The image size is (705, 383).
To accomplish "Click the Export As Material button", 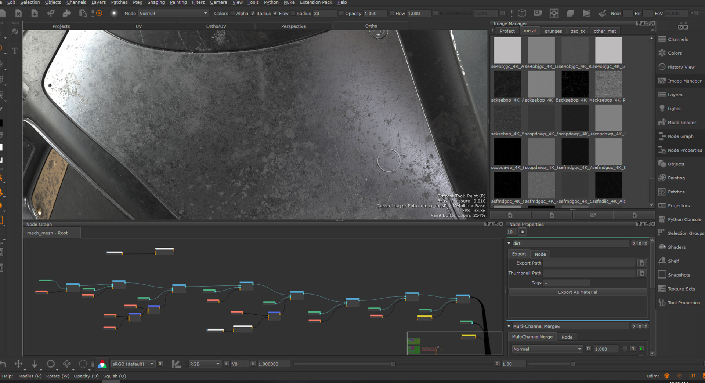I will 577,292.
